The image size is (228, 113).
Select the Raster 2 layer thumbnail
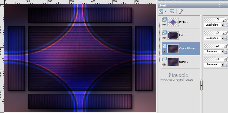coord(173,22)
